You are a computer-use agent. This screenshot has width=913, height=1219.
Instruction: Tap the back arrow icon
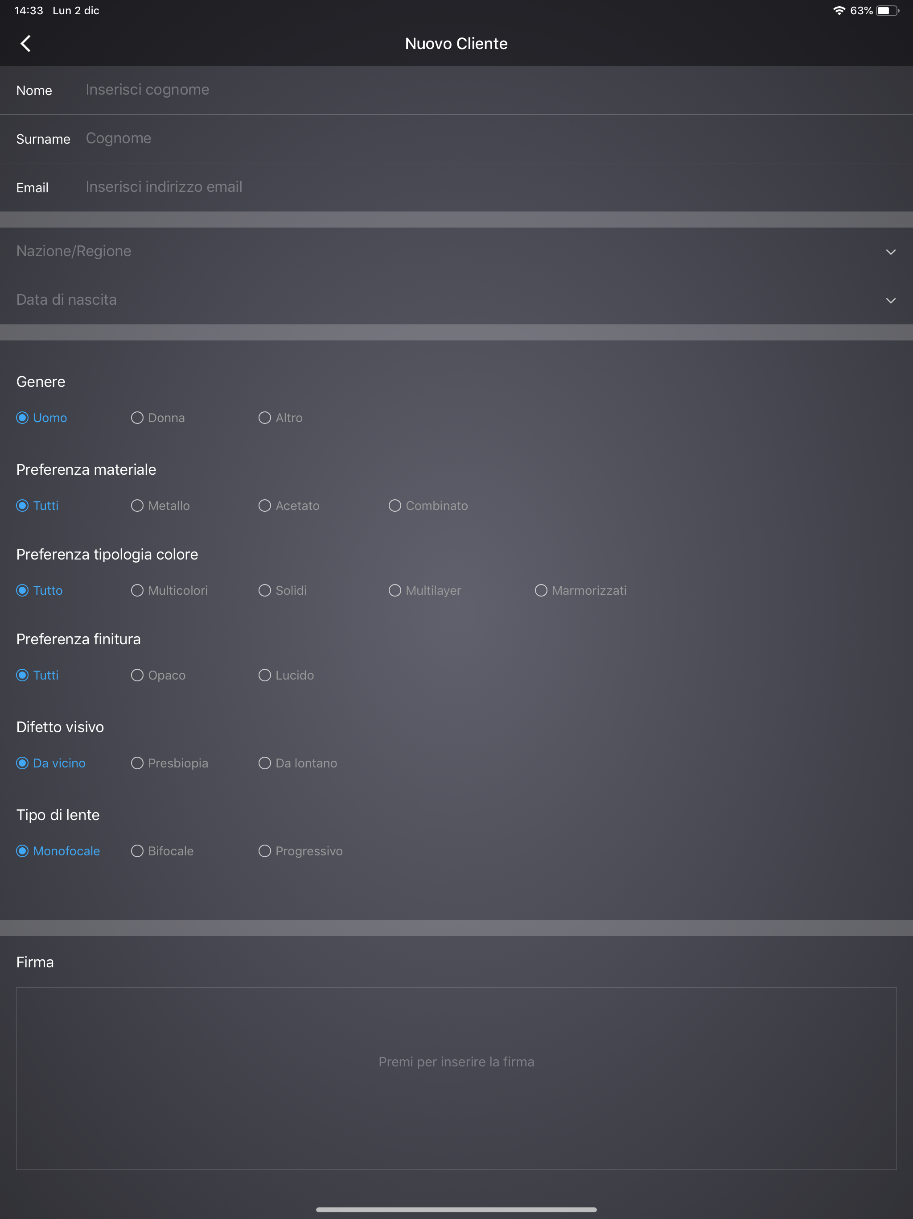click(x=25, y=44)
